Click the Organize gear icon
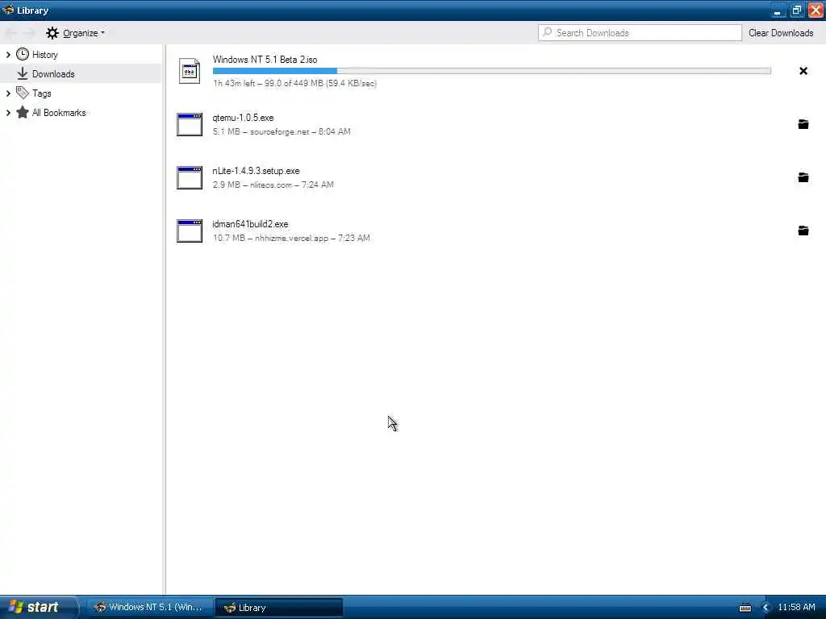This screenshot has width=826, height=619. coord(52,33)
